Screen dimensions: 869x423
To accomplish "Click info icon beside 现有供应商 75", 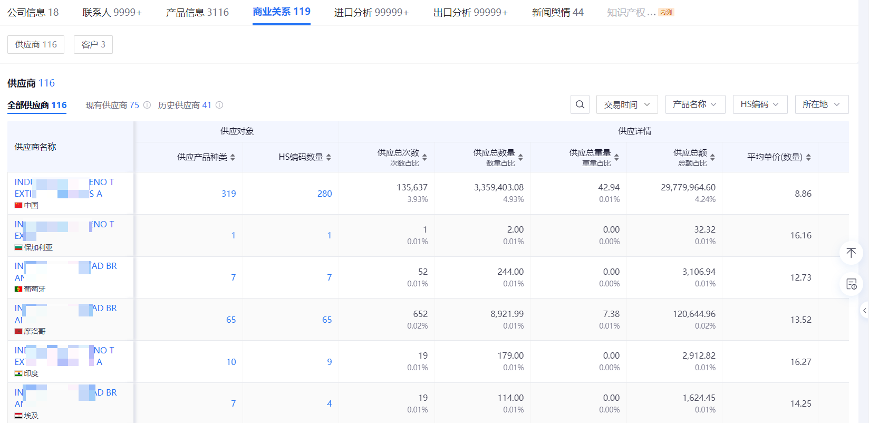I will pyautogui.click(x=147, y=105).
